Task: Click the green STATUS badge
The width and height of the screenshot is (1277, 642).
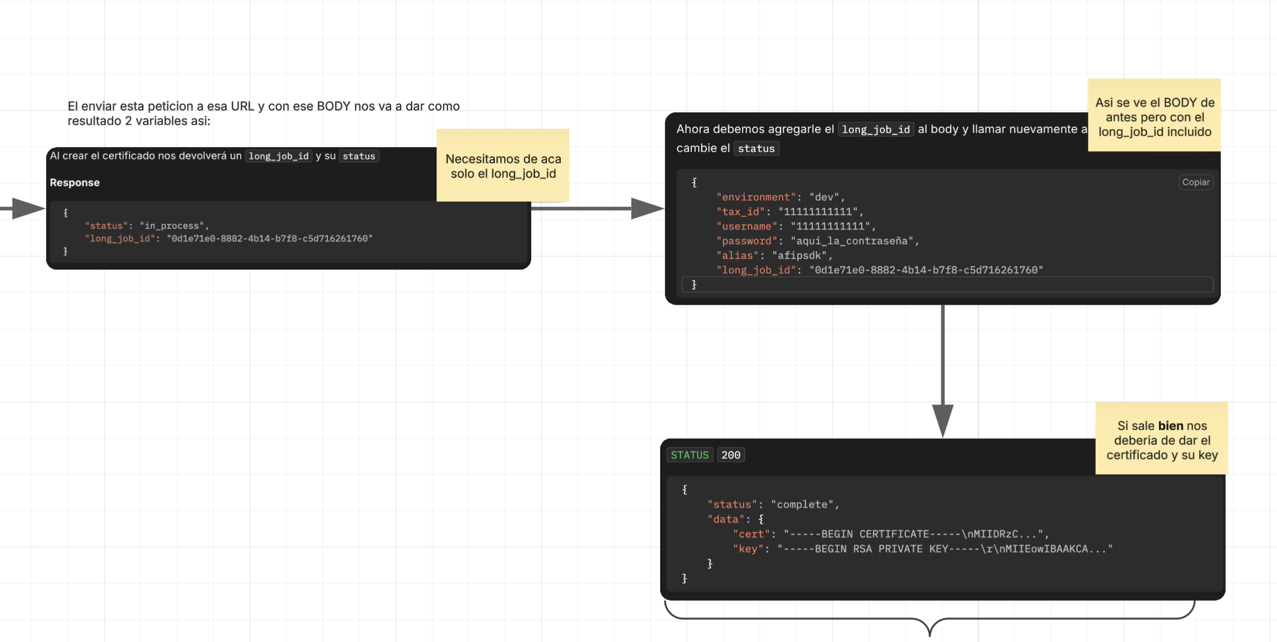Action: [x=689, y=455]
